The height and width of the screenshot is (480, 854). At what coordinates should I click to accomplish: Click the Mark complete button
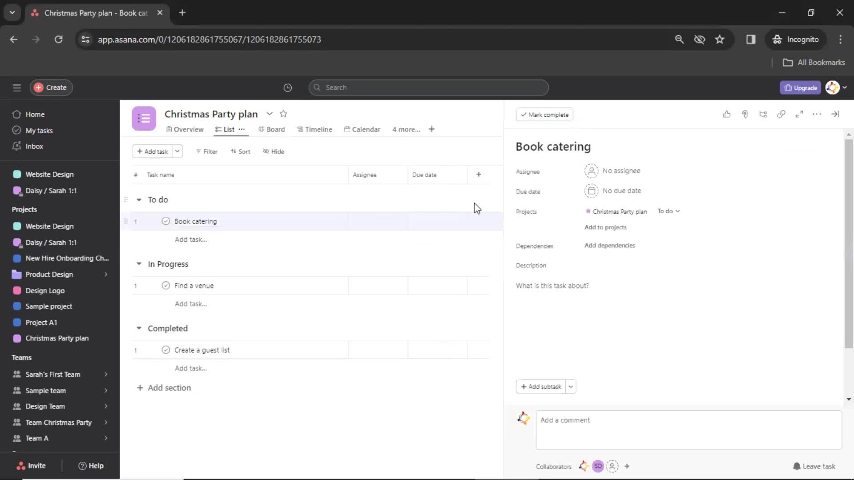[544, 114]
